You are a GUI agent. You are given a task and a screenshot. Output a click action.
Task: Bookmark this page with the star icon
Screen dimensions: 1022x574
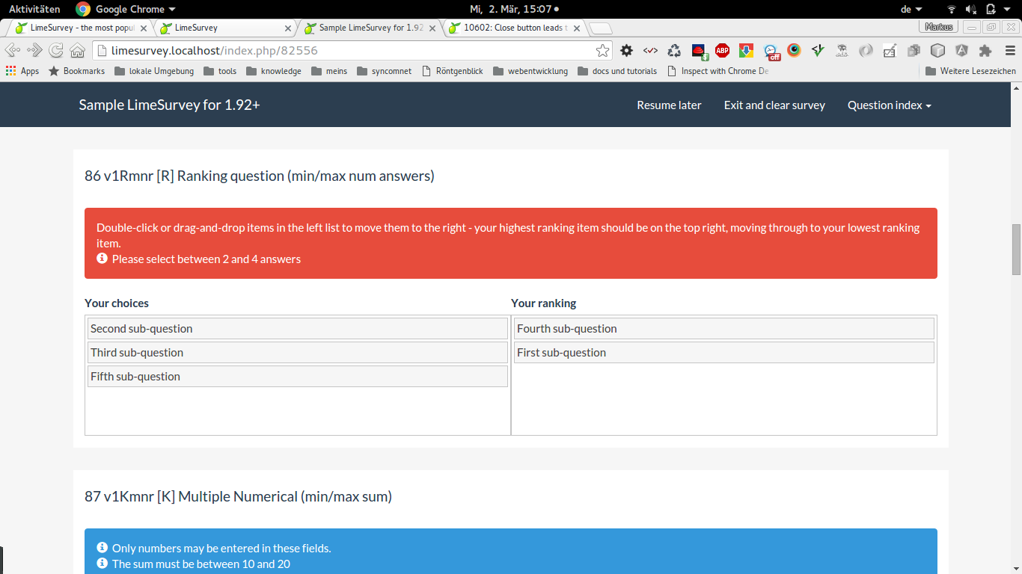[602, 50]
